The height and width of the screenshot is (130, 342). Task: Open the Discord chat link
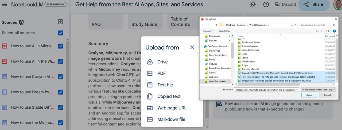285,5
